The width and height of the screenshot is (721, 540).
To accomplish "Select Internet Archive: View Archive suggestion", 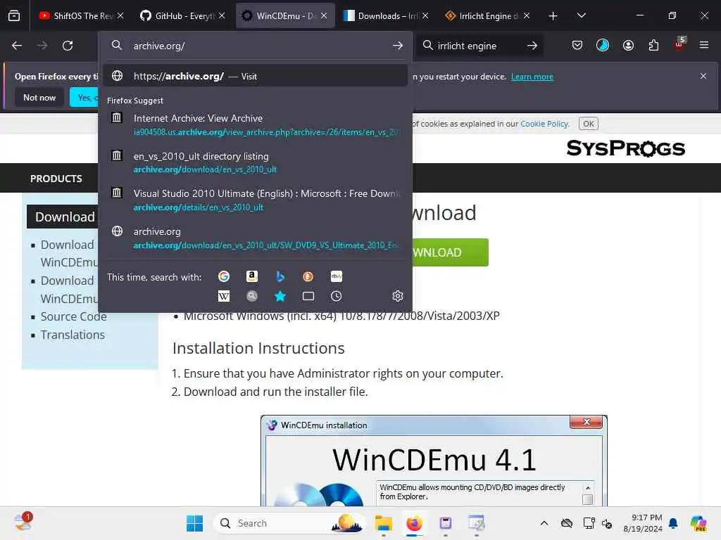I will [x=255, y=125].
